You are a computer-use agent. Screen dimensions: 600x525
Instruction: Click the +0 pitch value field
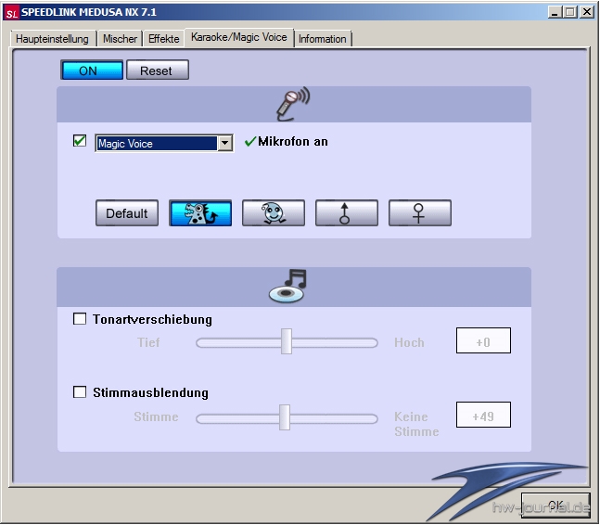tap(483, 340)
